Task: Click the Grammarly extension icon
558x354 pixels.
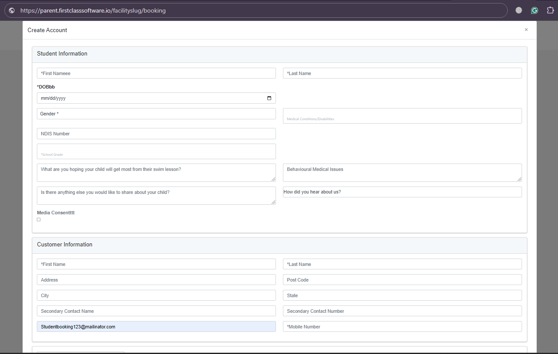Action: coord(535,10)
